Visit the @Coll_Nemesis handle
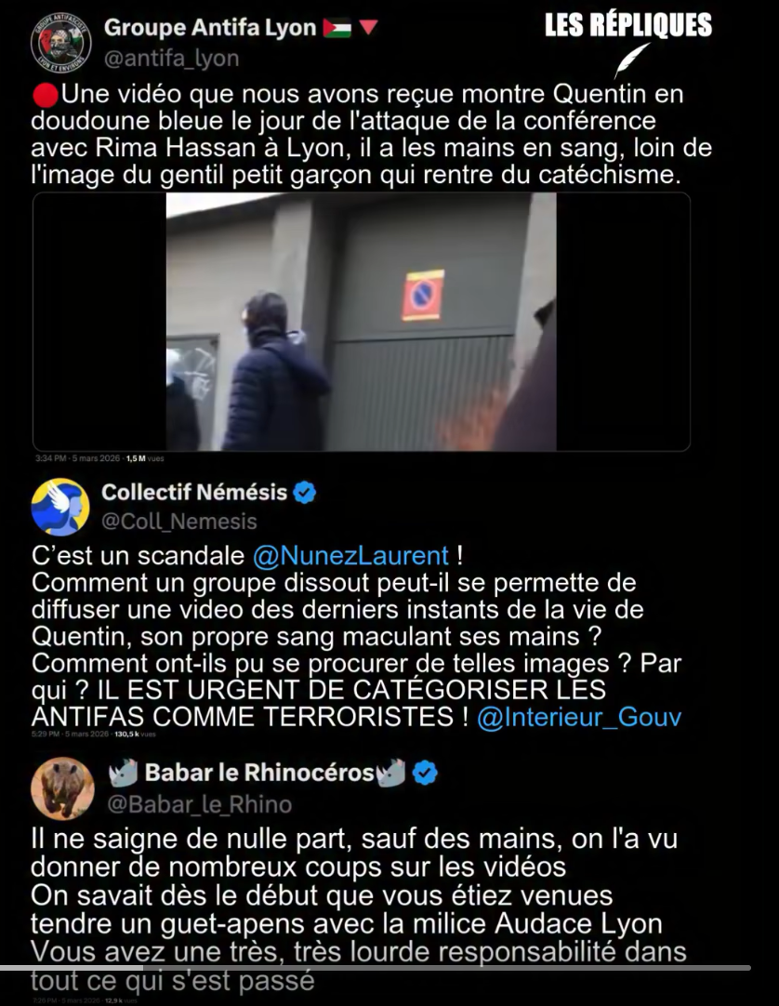 (179, 522)
